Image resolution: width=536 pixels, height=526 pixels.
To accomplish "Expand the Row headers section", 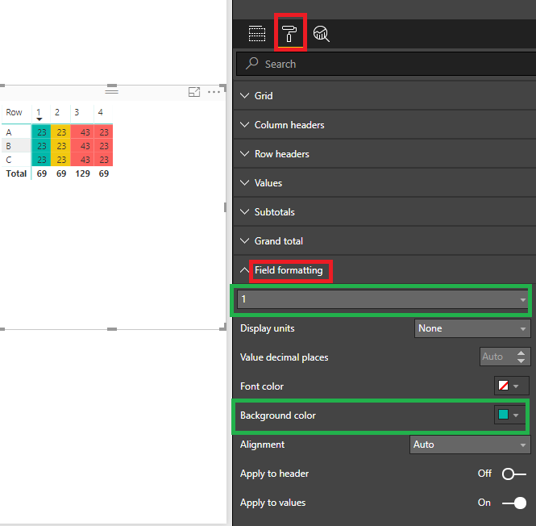I will click(x=384, y=154).
